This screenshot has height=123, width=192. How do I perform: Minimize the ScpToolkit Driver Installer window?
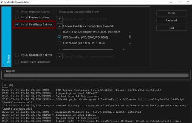(x=171, y=2)
